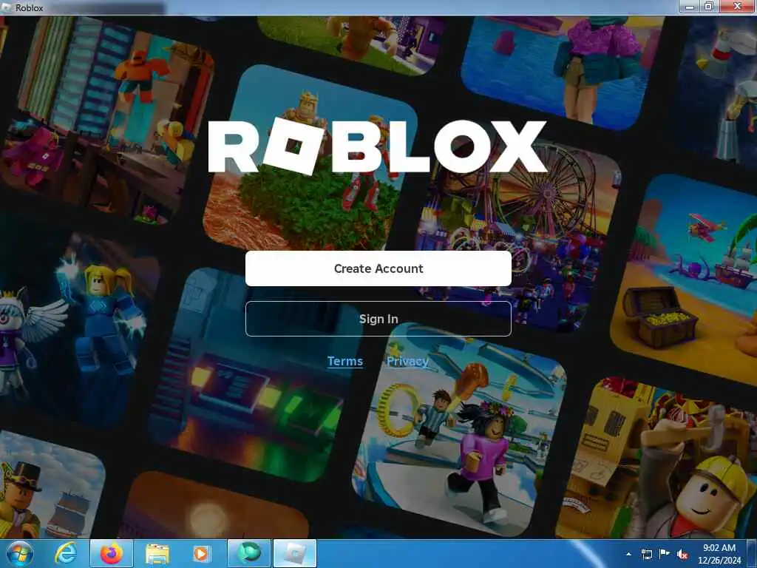Open the Action Center flag icon
Viewport: 757px width, 568px height.
coord(665,554)
